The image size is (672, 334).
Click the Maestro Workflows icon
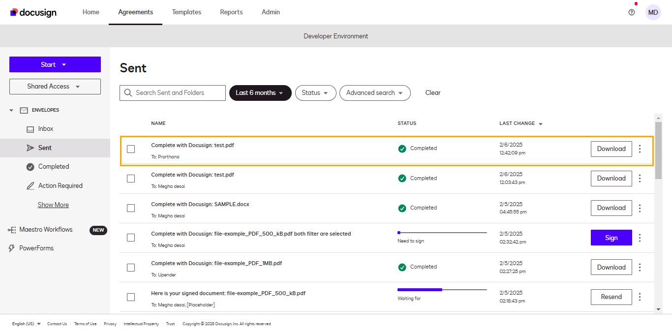point(12,230)
